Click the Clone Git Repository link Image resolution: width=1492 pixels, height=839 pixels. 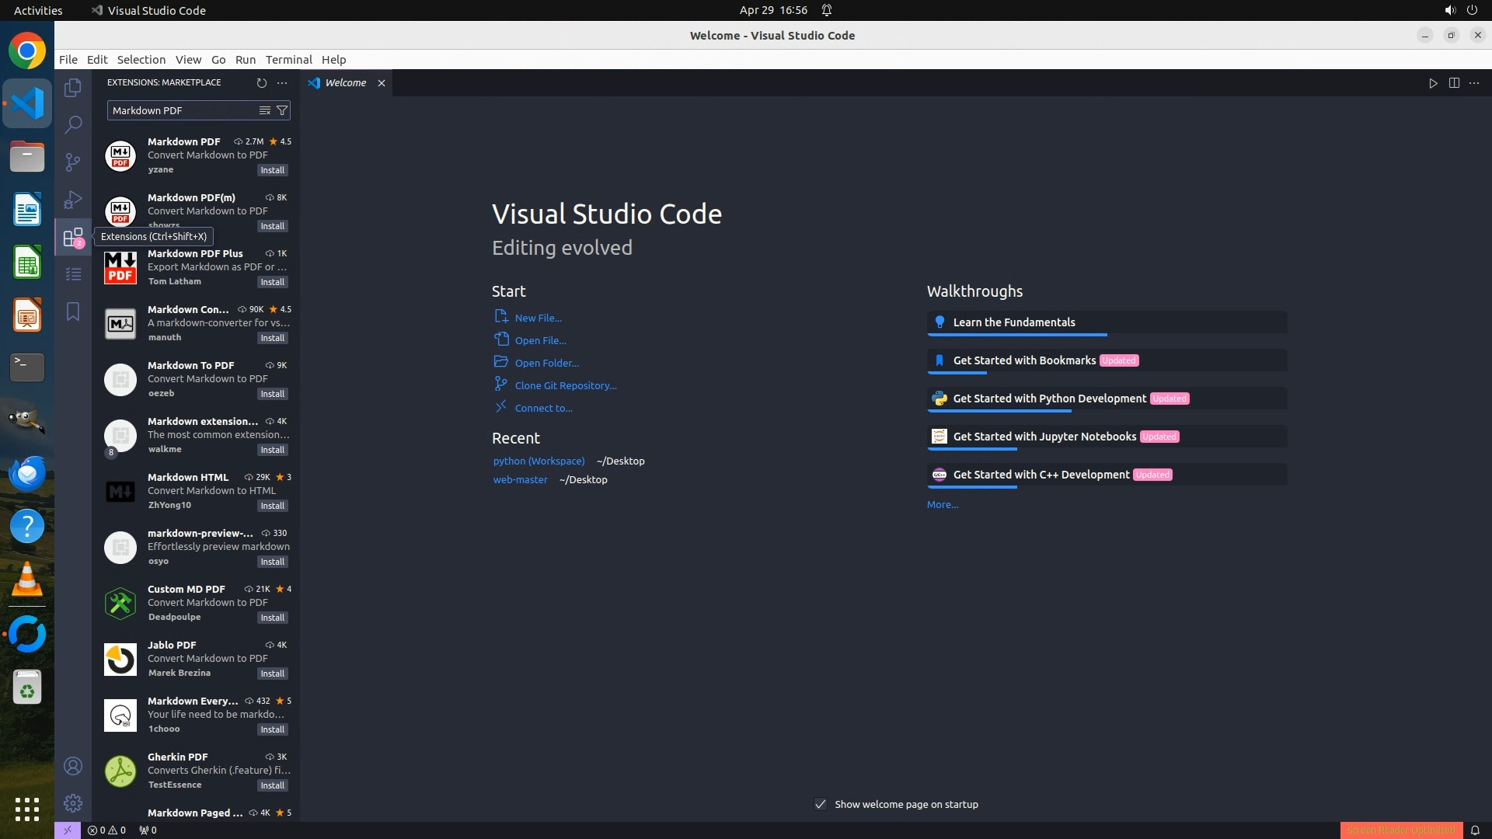click(565, 385)
